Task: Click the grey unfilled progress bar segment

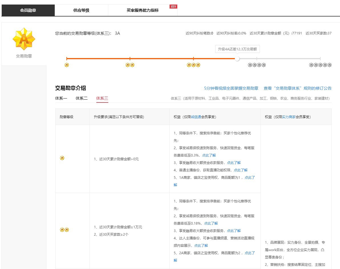Action: click(280, 58)
